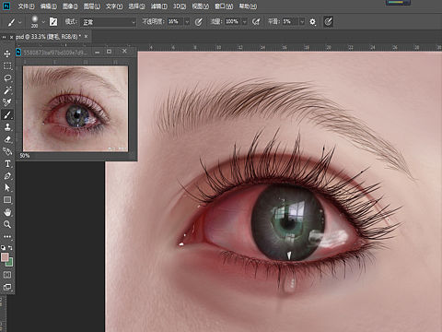Maximize the floating reference image window
The image size is (442, 332).
tap(109, 52)
